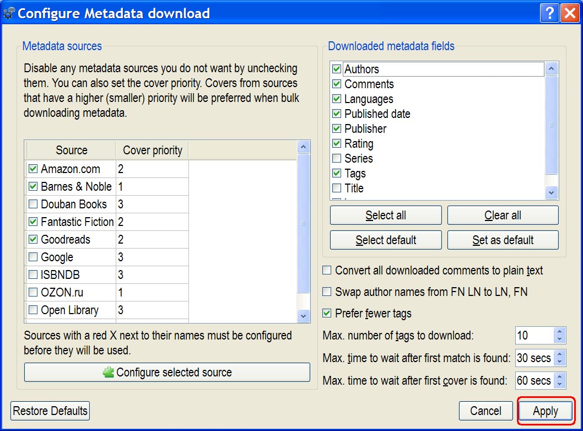Select the Barnes & Noble cover priority cell
583x431 pixels.
click(152, 186)
